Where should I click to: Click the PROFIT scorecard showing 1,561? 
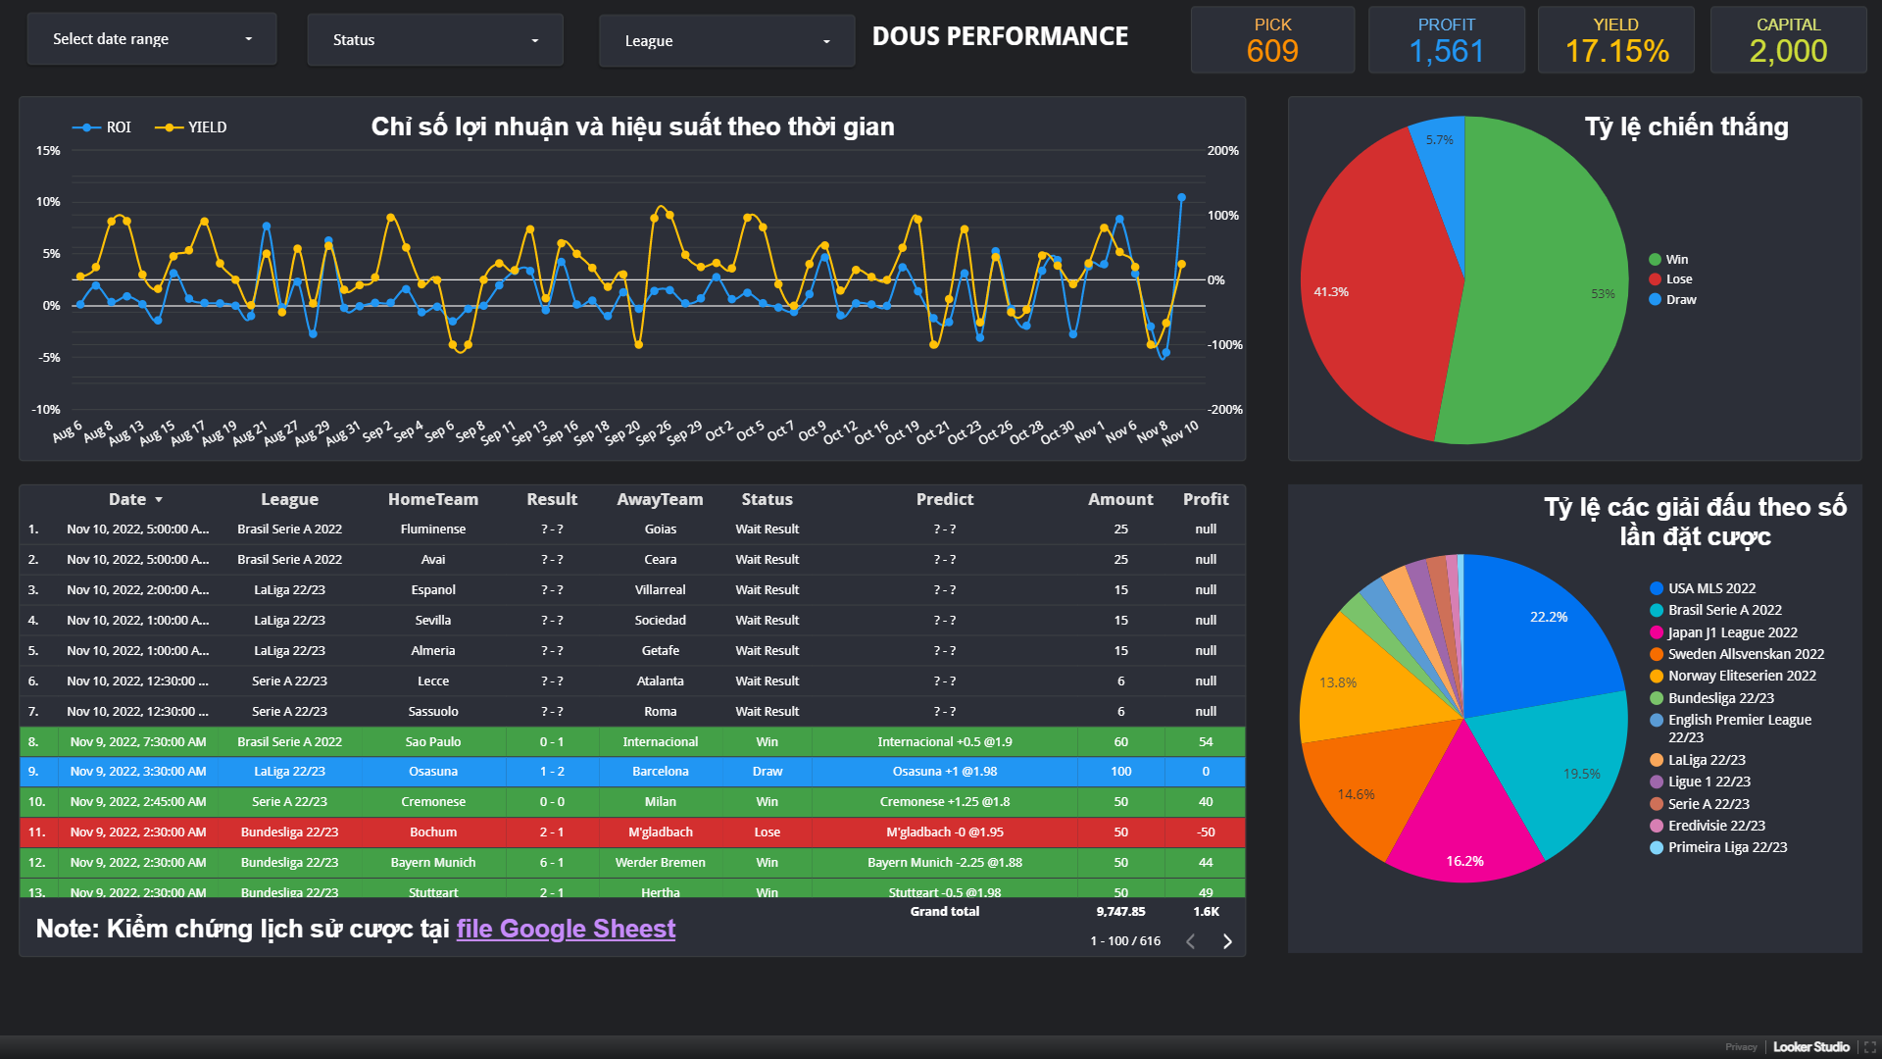(1446, 40)
